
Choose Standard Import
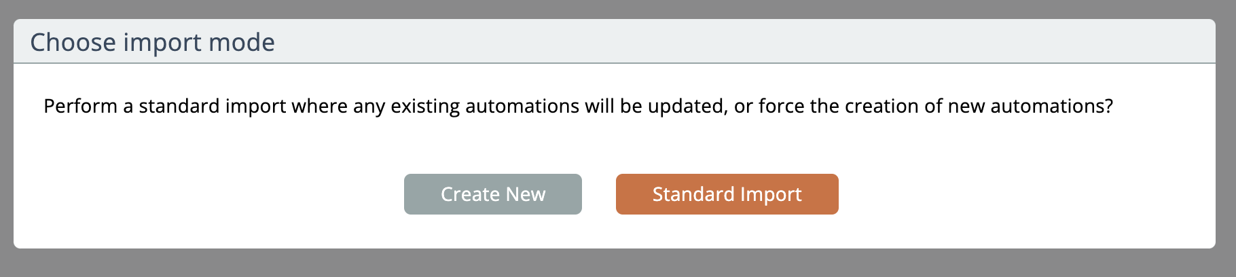[727, 194]
